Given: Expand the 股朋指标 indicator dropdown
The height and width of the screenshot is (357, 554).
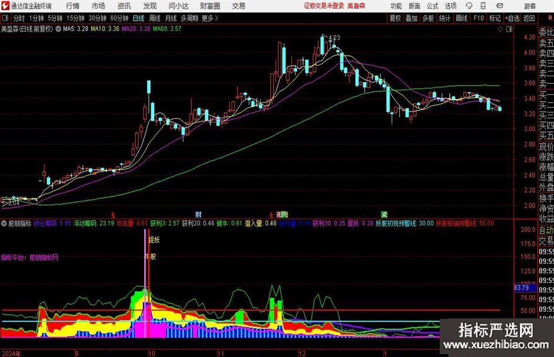Looking at the screenshot, I should 4,223.
